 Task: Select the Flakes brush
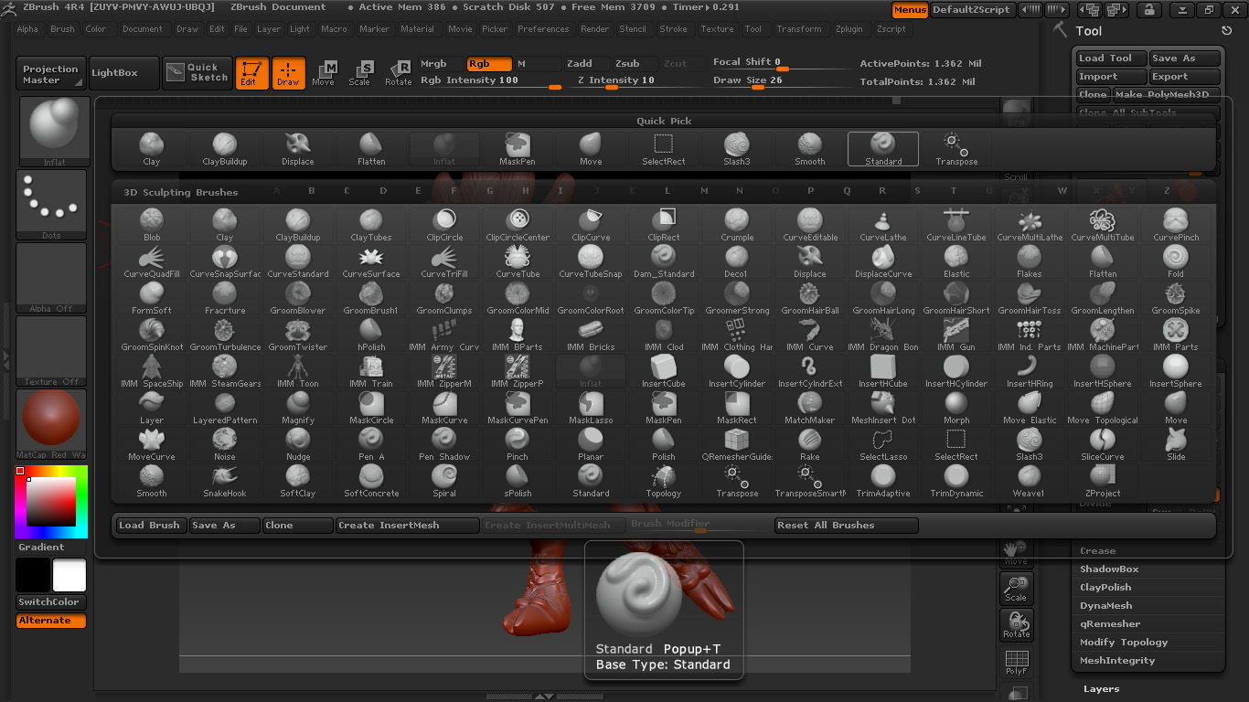[x=1030, y=261]
